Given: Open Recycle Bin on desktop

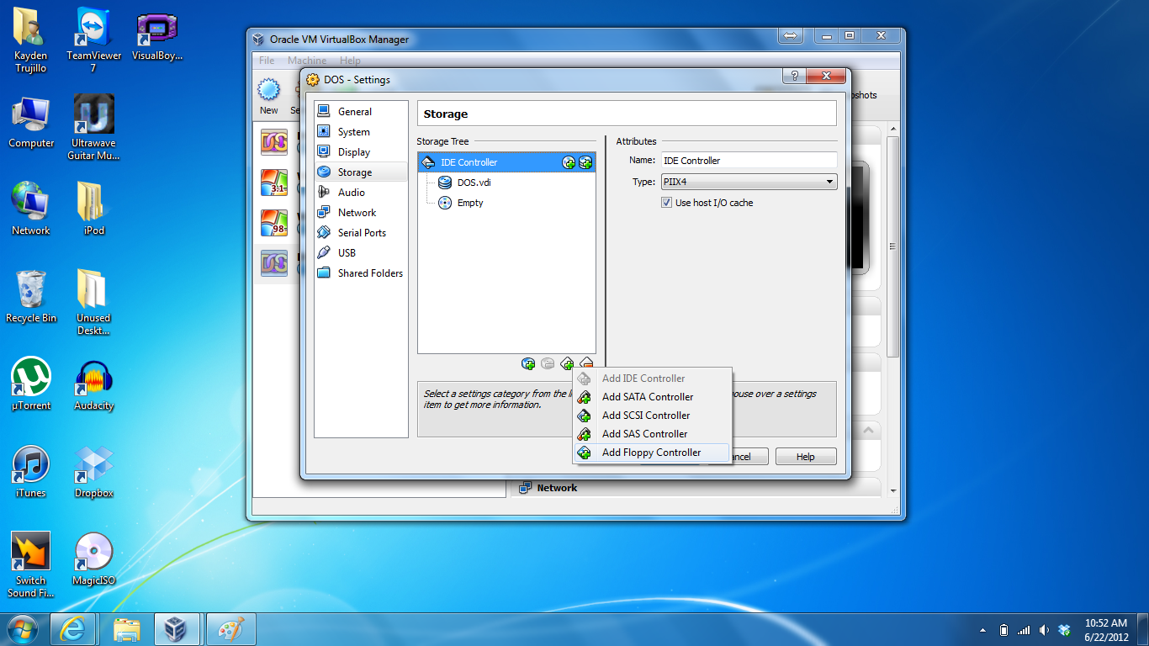Looking at the screenshot, I should click(x=31, y=298).
